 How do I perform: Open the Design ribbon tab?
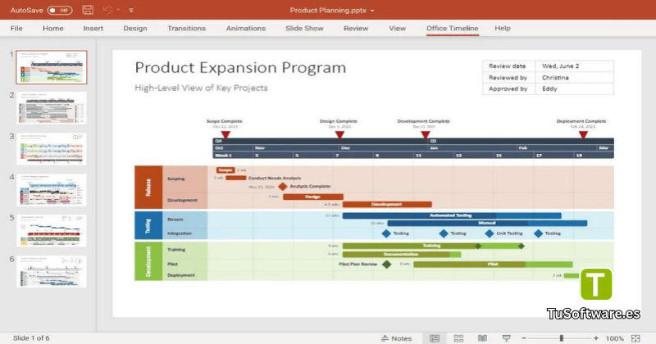click(x=135, y=28)
